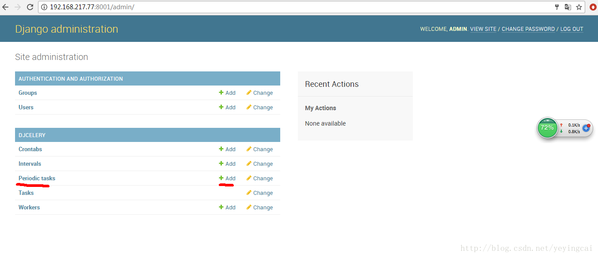Select the None available text
Image resolution: width=598 pixels, height=257 pixels.
click(325, 123)
